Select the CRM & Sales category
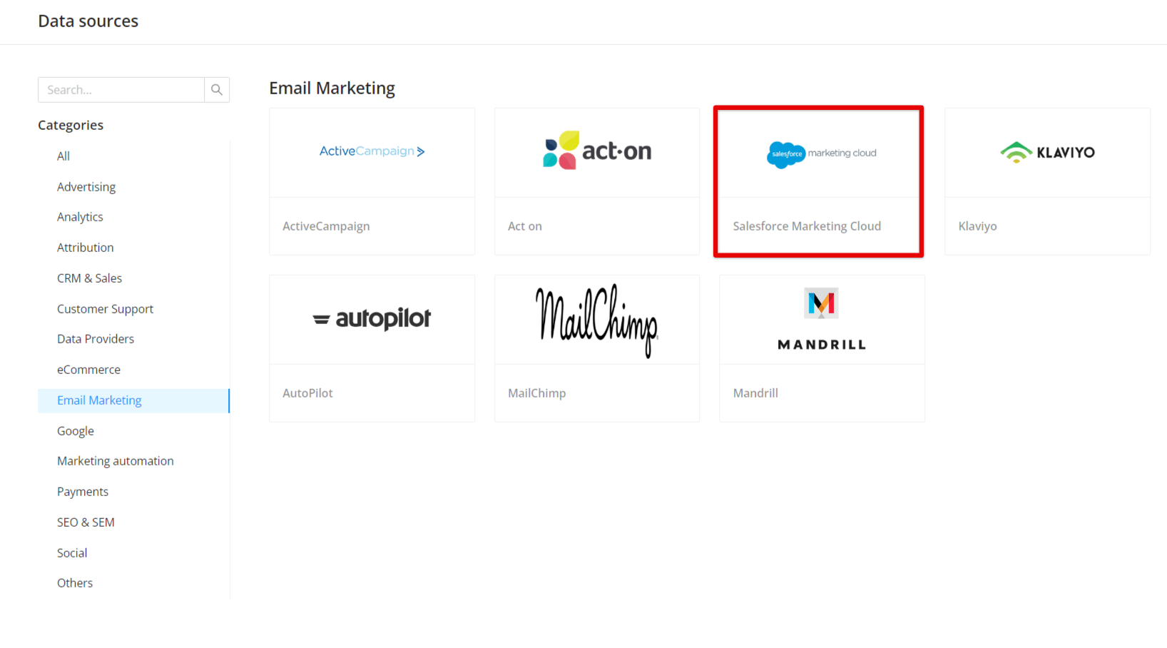1167x648 pixels. [89, 278]
